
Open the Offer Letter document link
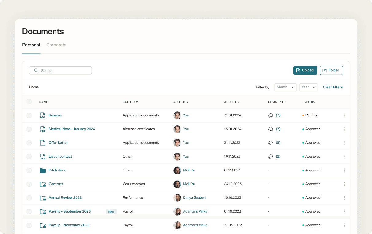58,142
